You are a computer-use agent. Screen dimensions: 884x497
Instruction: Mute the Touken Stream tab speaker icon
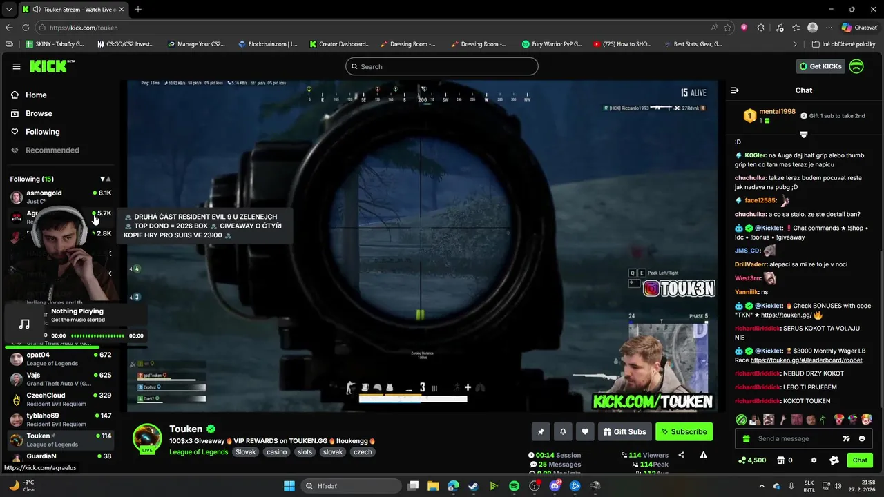coord(36,10)
